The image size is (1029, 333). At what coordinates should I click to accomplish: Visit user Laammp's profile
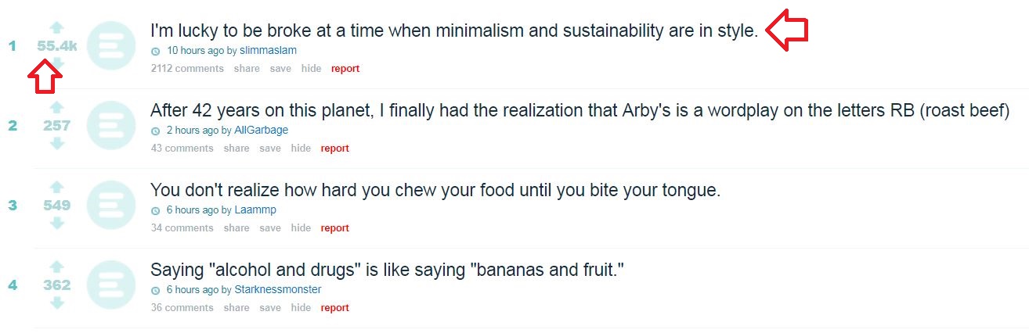[x=255, y=209]
